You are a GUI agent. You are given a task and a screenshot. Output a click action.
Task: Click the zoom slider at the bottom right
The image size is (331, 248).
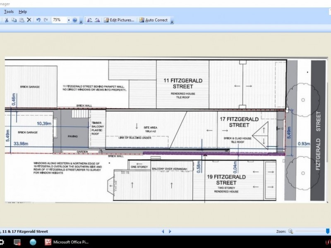coord(310,231)
